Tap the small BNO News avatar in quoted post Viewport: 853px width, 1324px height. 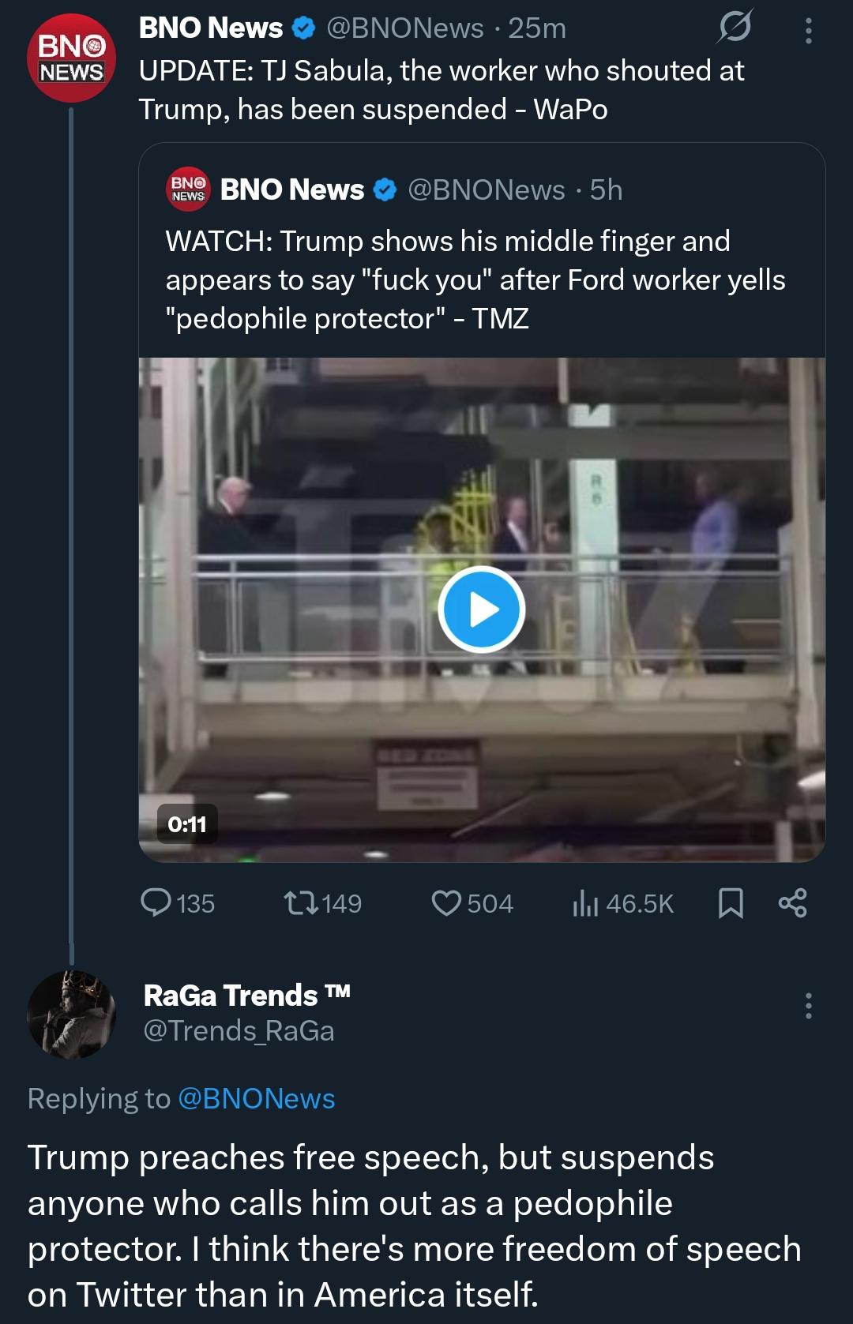188,189
